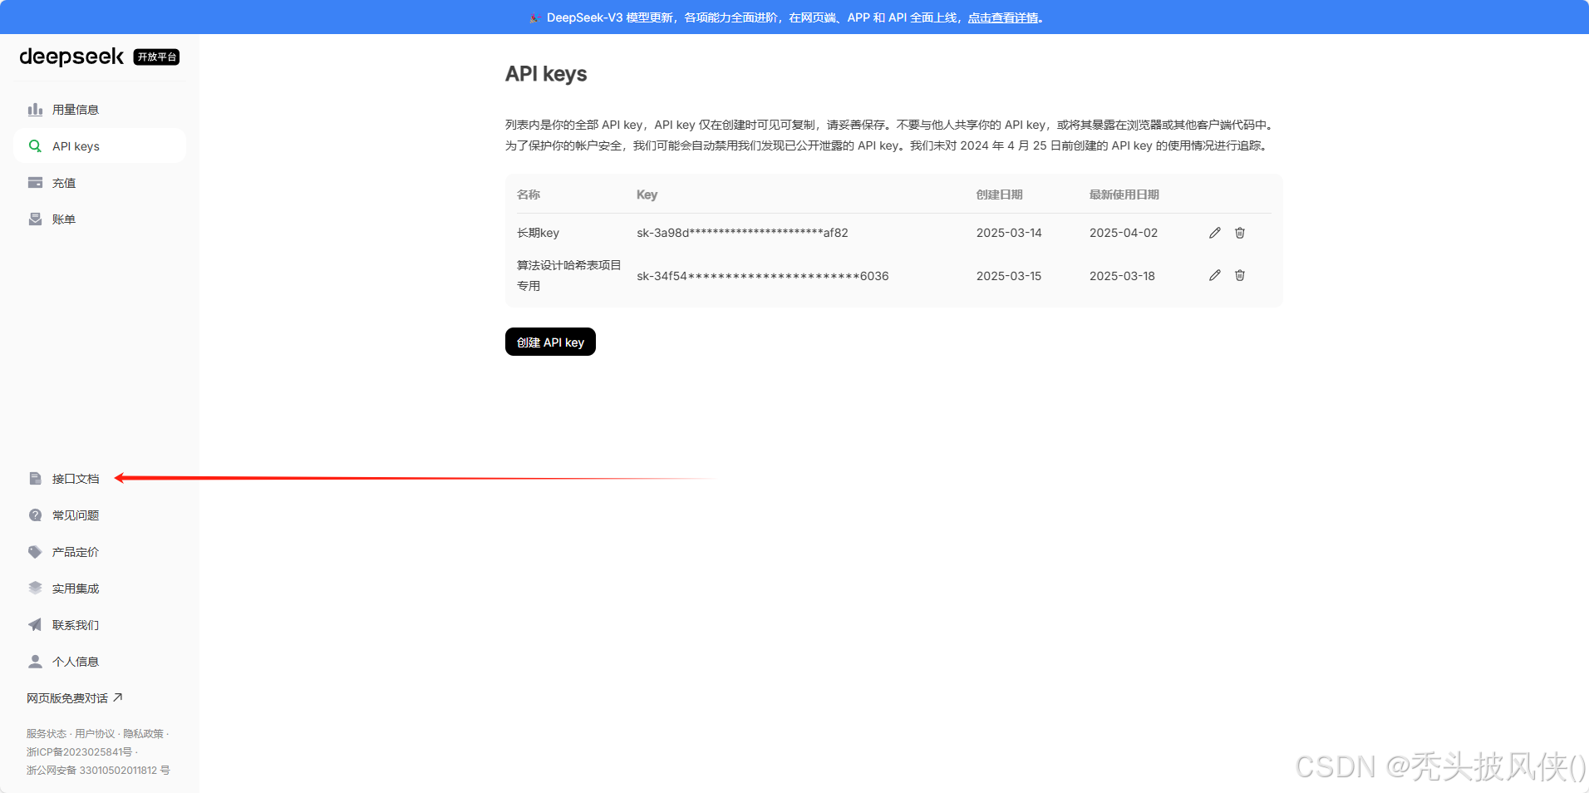Click the 算法设计哈希表项目专用 name cell
1589x793 pixels.
pyautogui.click(x=569, y=275)
